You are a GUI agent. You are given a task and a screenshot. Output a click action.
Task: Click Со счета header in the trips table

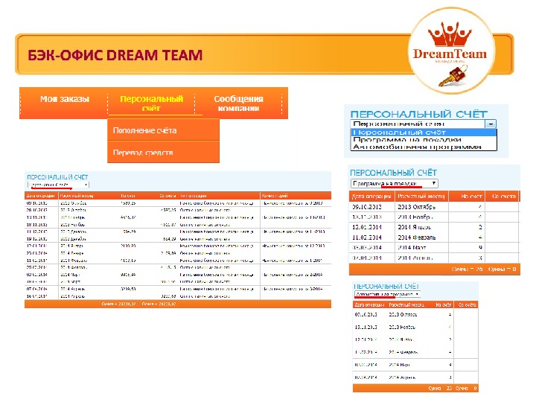click(x=502, y=197)
